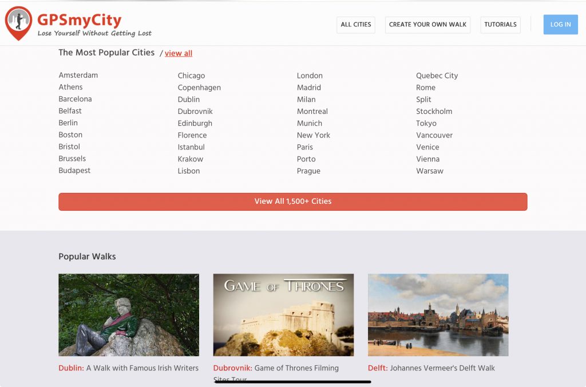Select Edinburgh from the city list
Viewport: 586px width, 387px height.
[195, 123]
